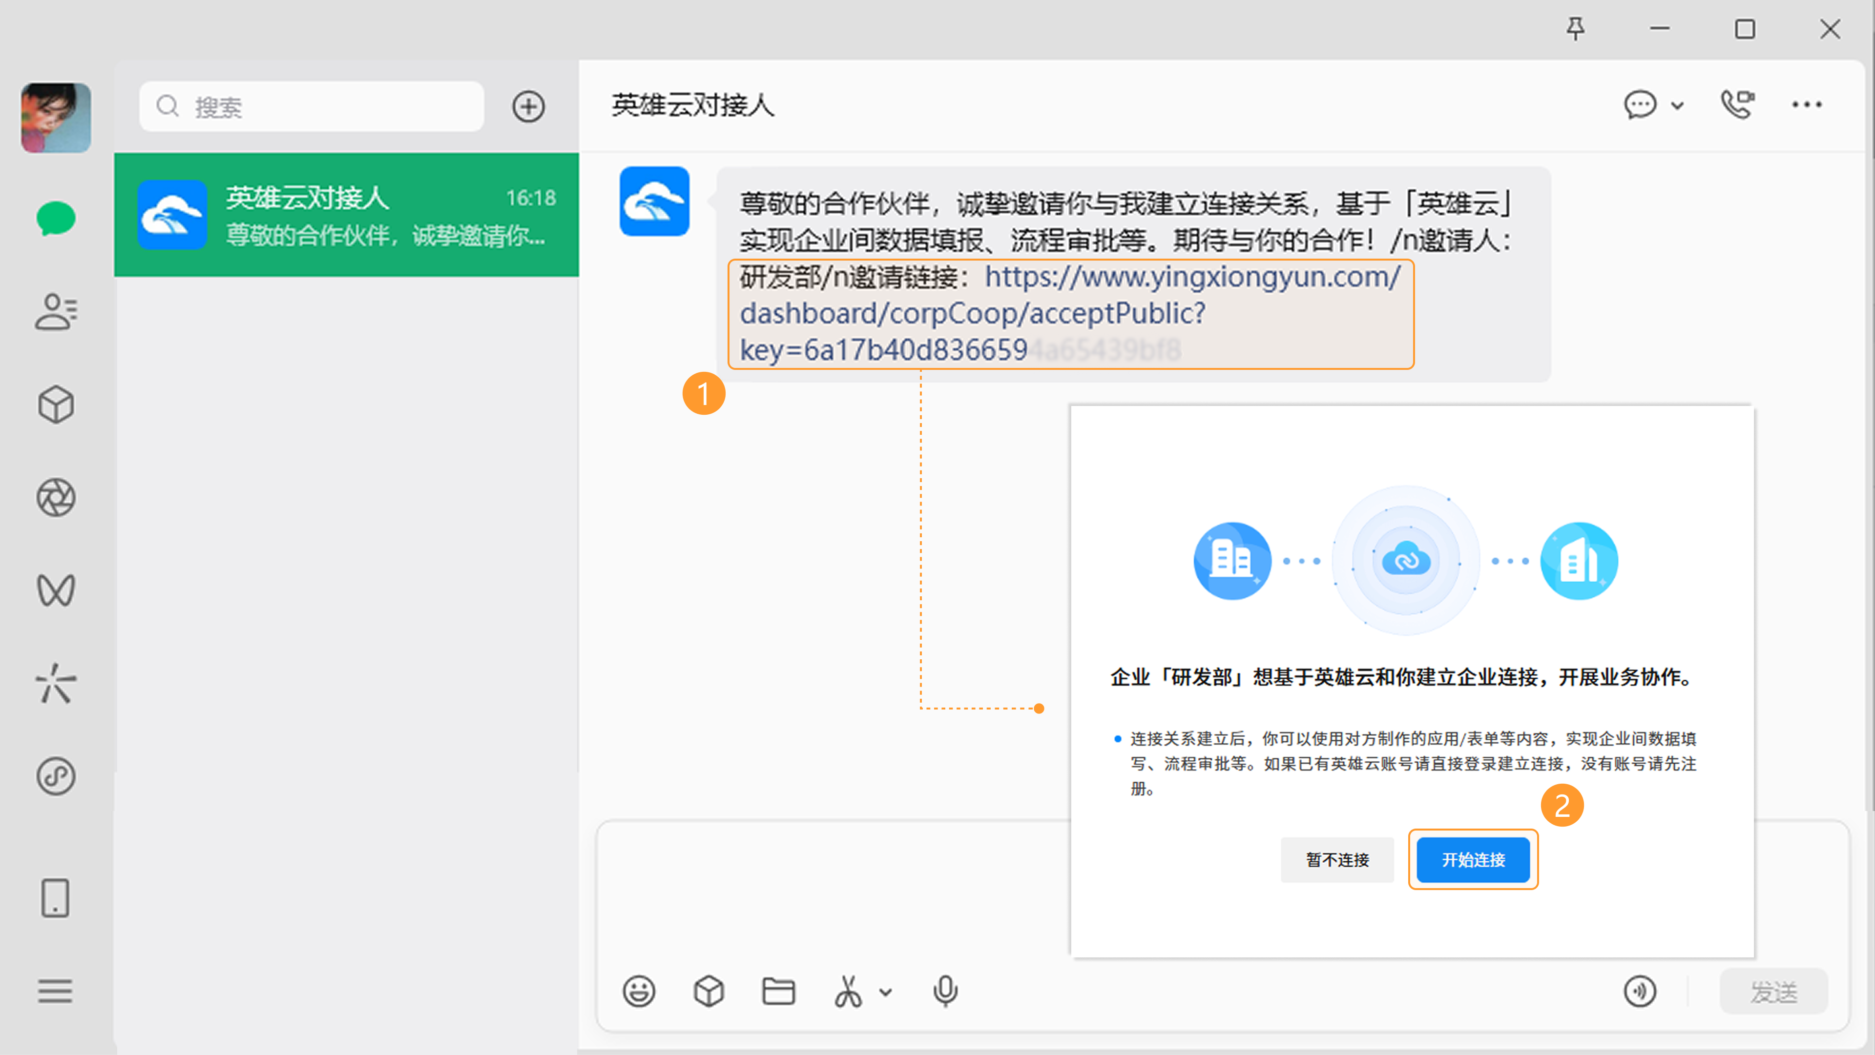Viewport: 1875px width, 1055px height.
Task: Open the Contacts icon in the sidebar
Action: click(x=56, y=312)
